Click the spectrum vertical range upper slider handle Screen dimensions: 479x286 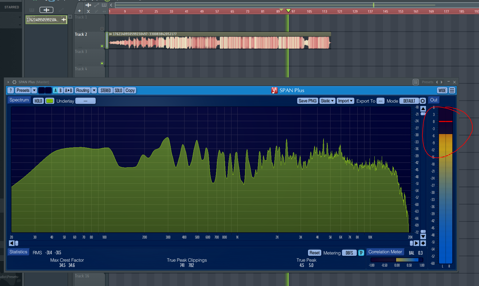(x=423, y=114)
